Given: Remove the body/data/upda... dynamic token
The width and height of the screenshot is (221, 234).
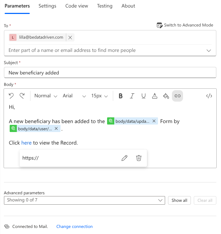Looking at the screenshot, I should coord(154,121).
